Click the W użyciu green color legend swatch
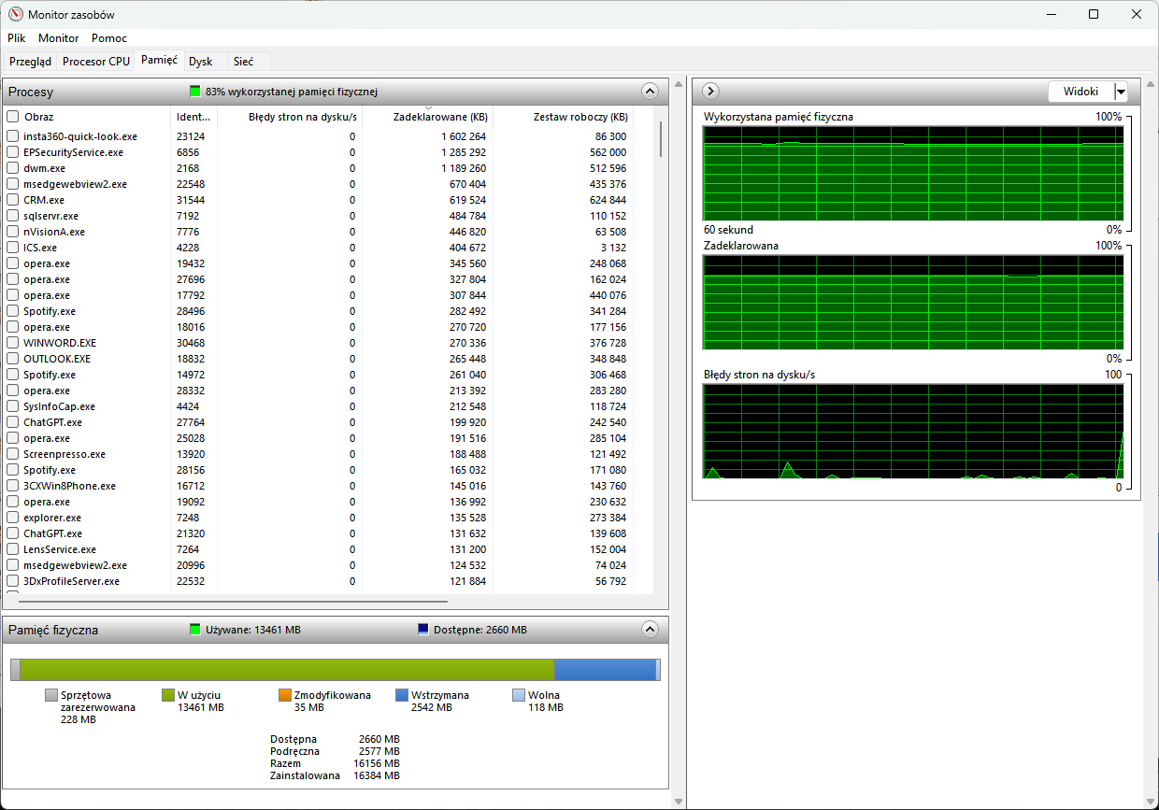The width and height of the screenshot is (1159, 810). point(168,695)
